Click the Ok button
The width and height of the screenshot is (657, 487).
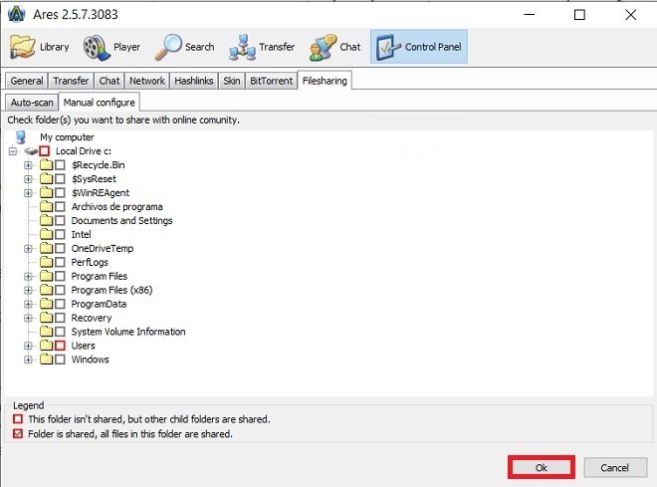[x=541, y=467]
